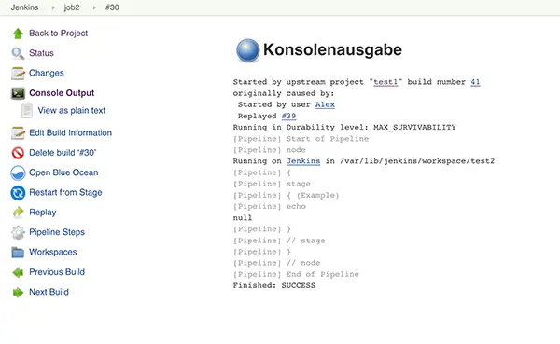Click the Workspaces folder icon
560x344 pixels.
pos(18,253)
